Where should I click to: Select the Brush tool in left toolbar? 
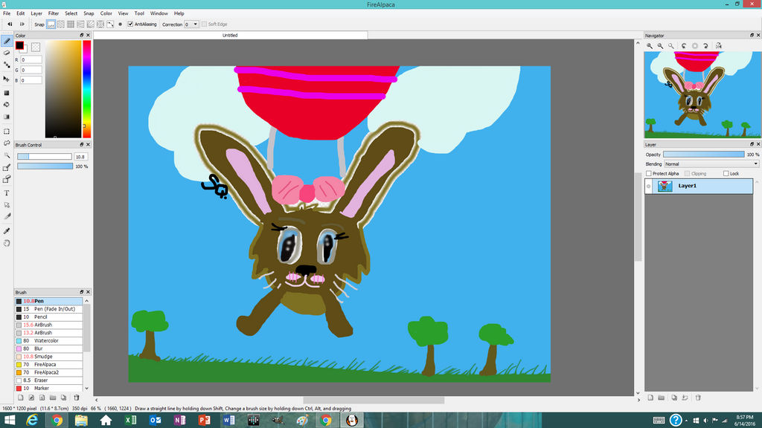coord(7,42)
